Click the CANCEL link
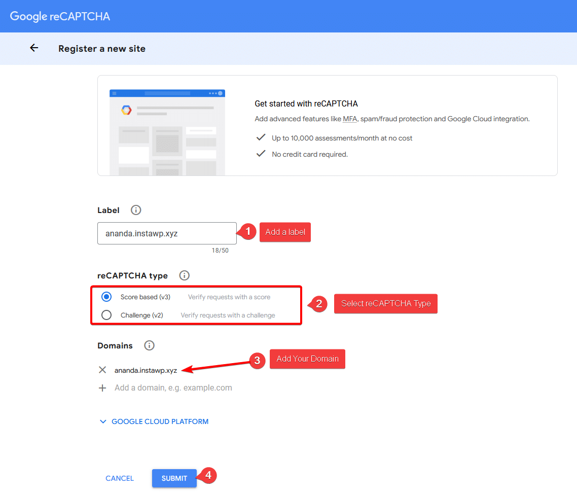Screen dimensions: 577x495 pos(119,478)
